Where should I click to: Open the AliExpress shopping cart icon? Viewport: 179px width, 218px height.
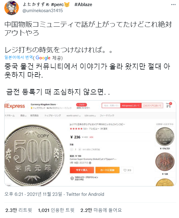[169, 105]
